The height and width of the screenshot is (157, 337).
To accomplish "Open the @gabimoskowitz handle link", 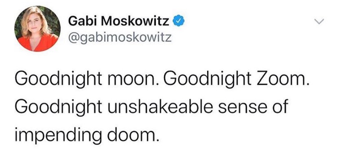I will (x=120, y=37).
